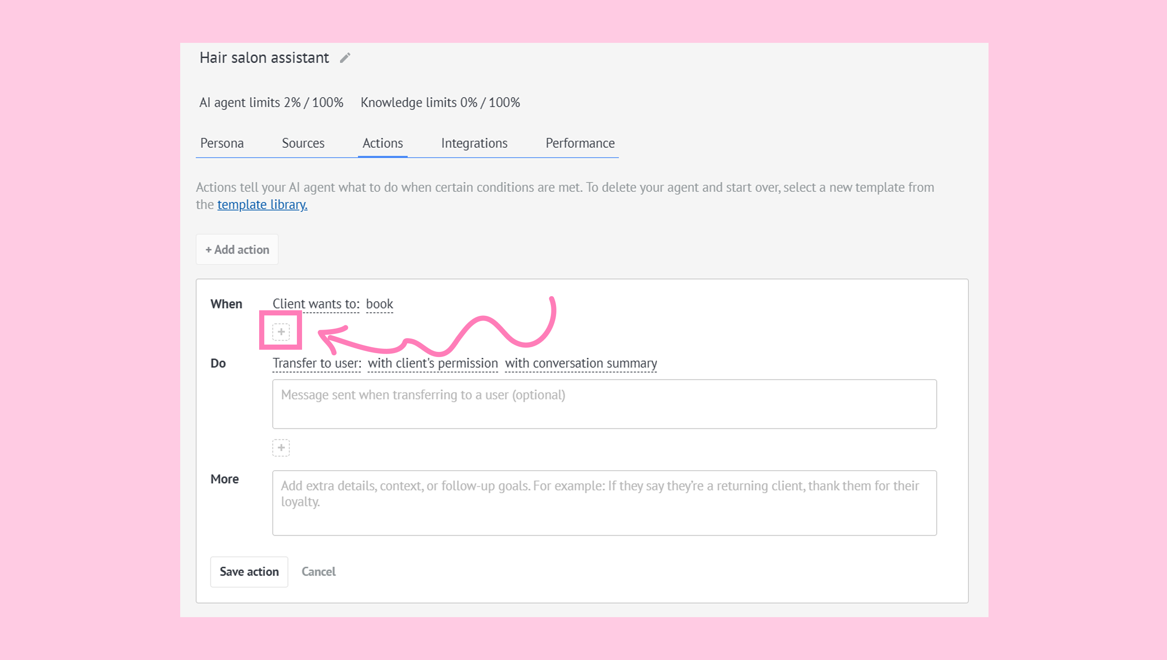Click the template library link

[x=262, y=205]
